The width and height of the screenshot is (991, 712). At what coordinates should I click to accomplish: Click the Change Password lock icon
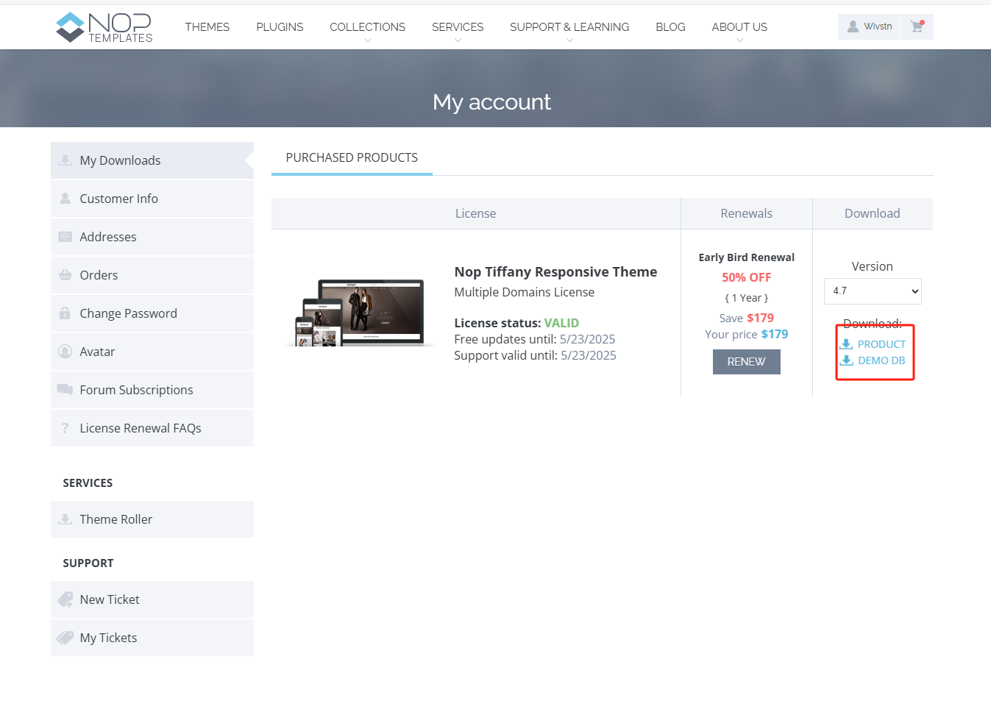tap(65, 313)
